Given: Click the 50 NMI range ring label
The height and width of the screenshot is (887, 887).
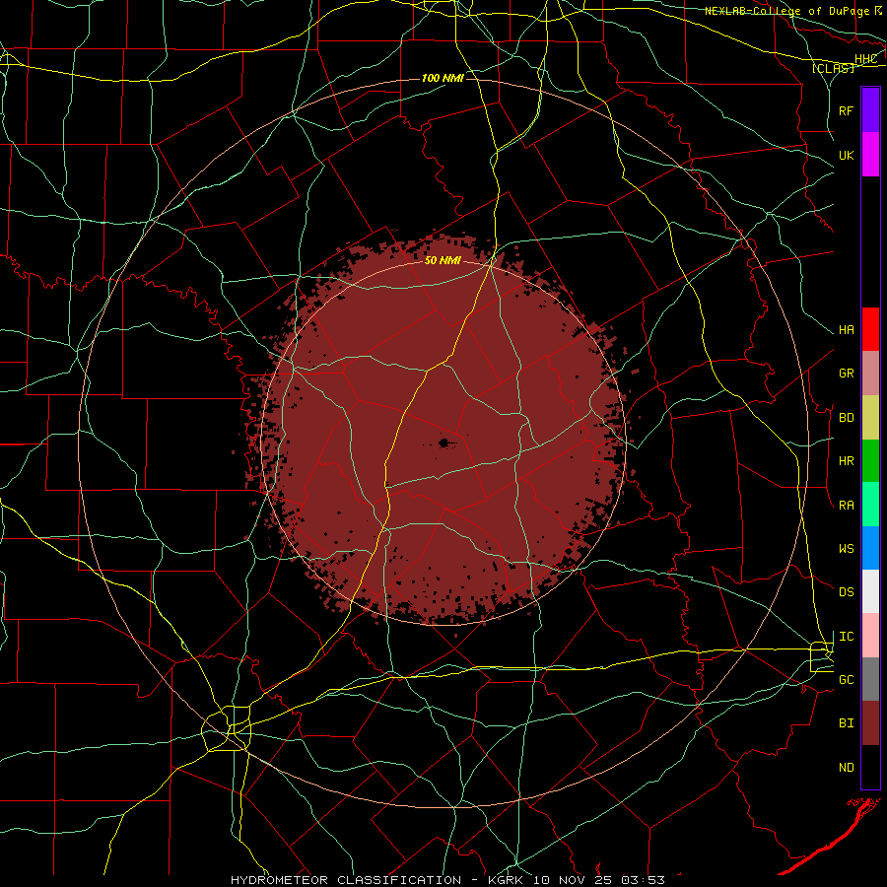Looking at the screenshot, I should coord(443,260).
